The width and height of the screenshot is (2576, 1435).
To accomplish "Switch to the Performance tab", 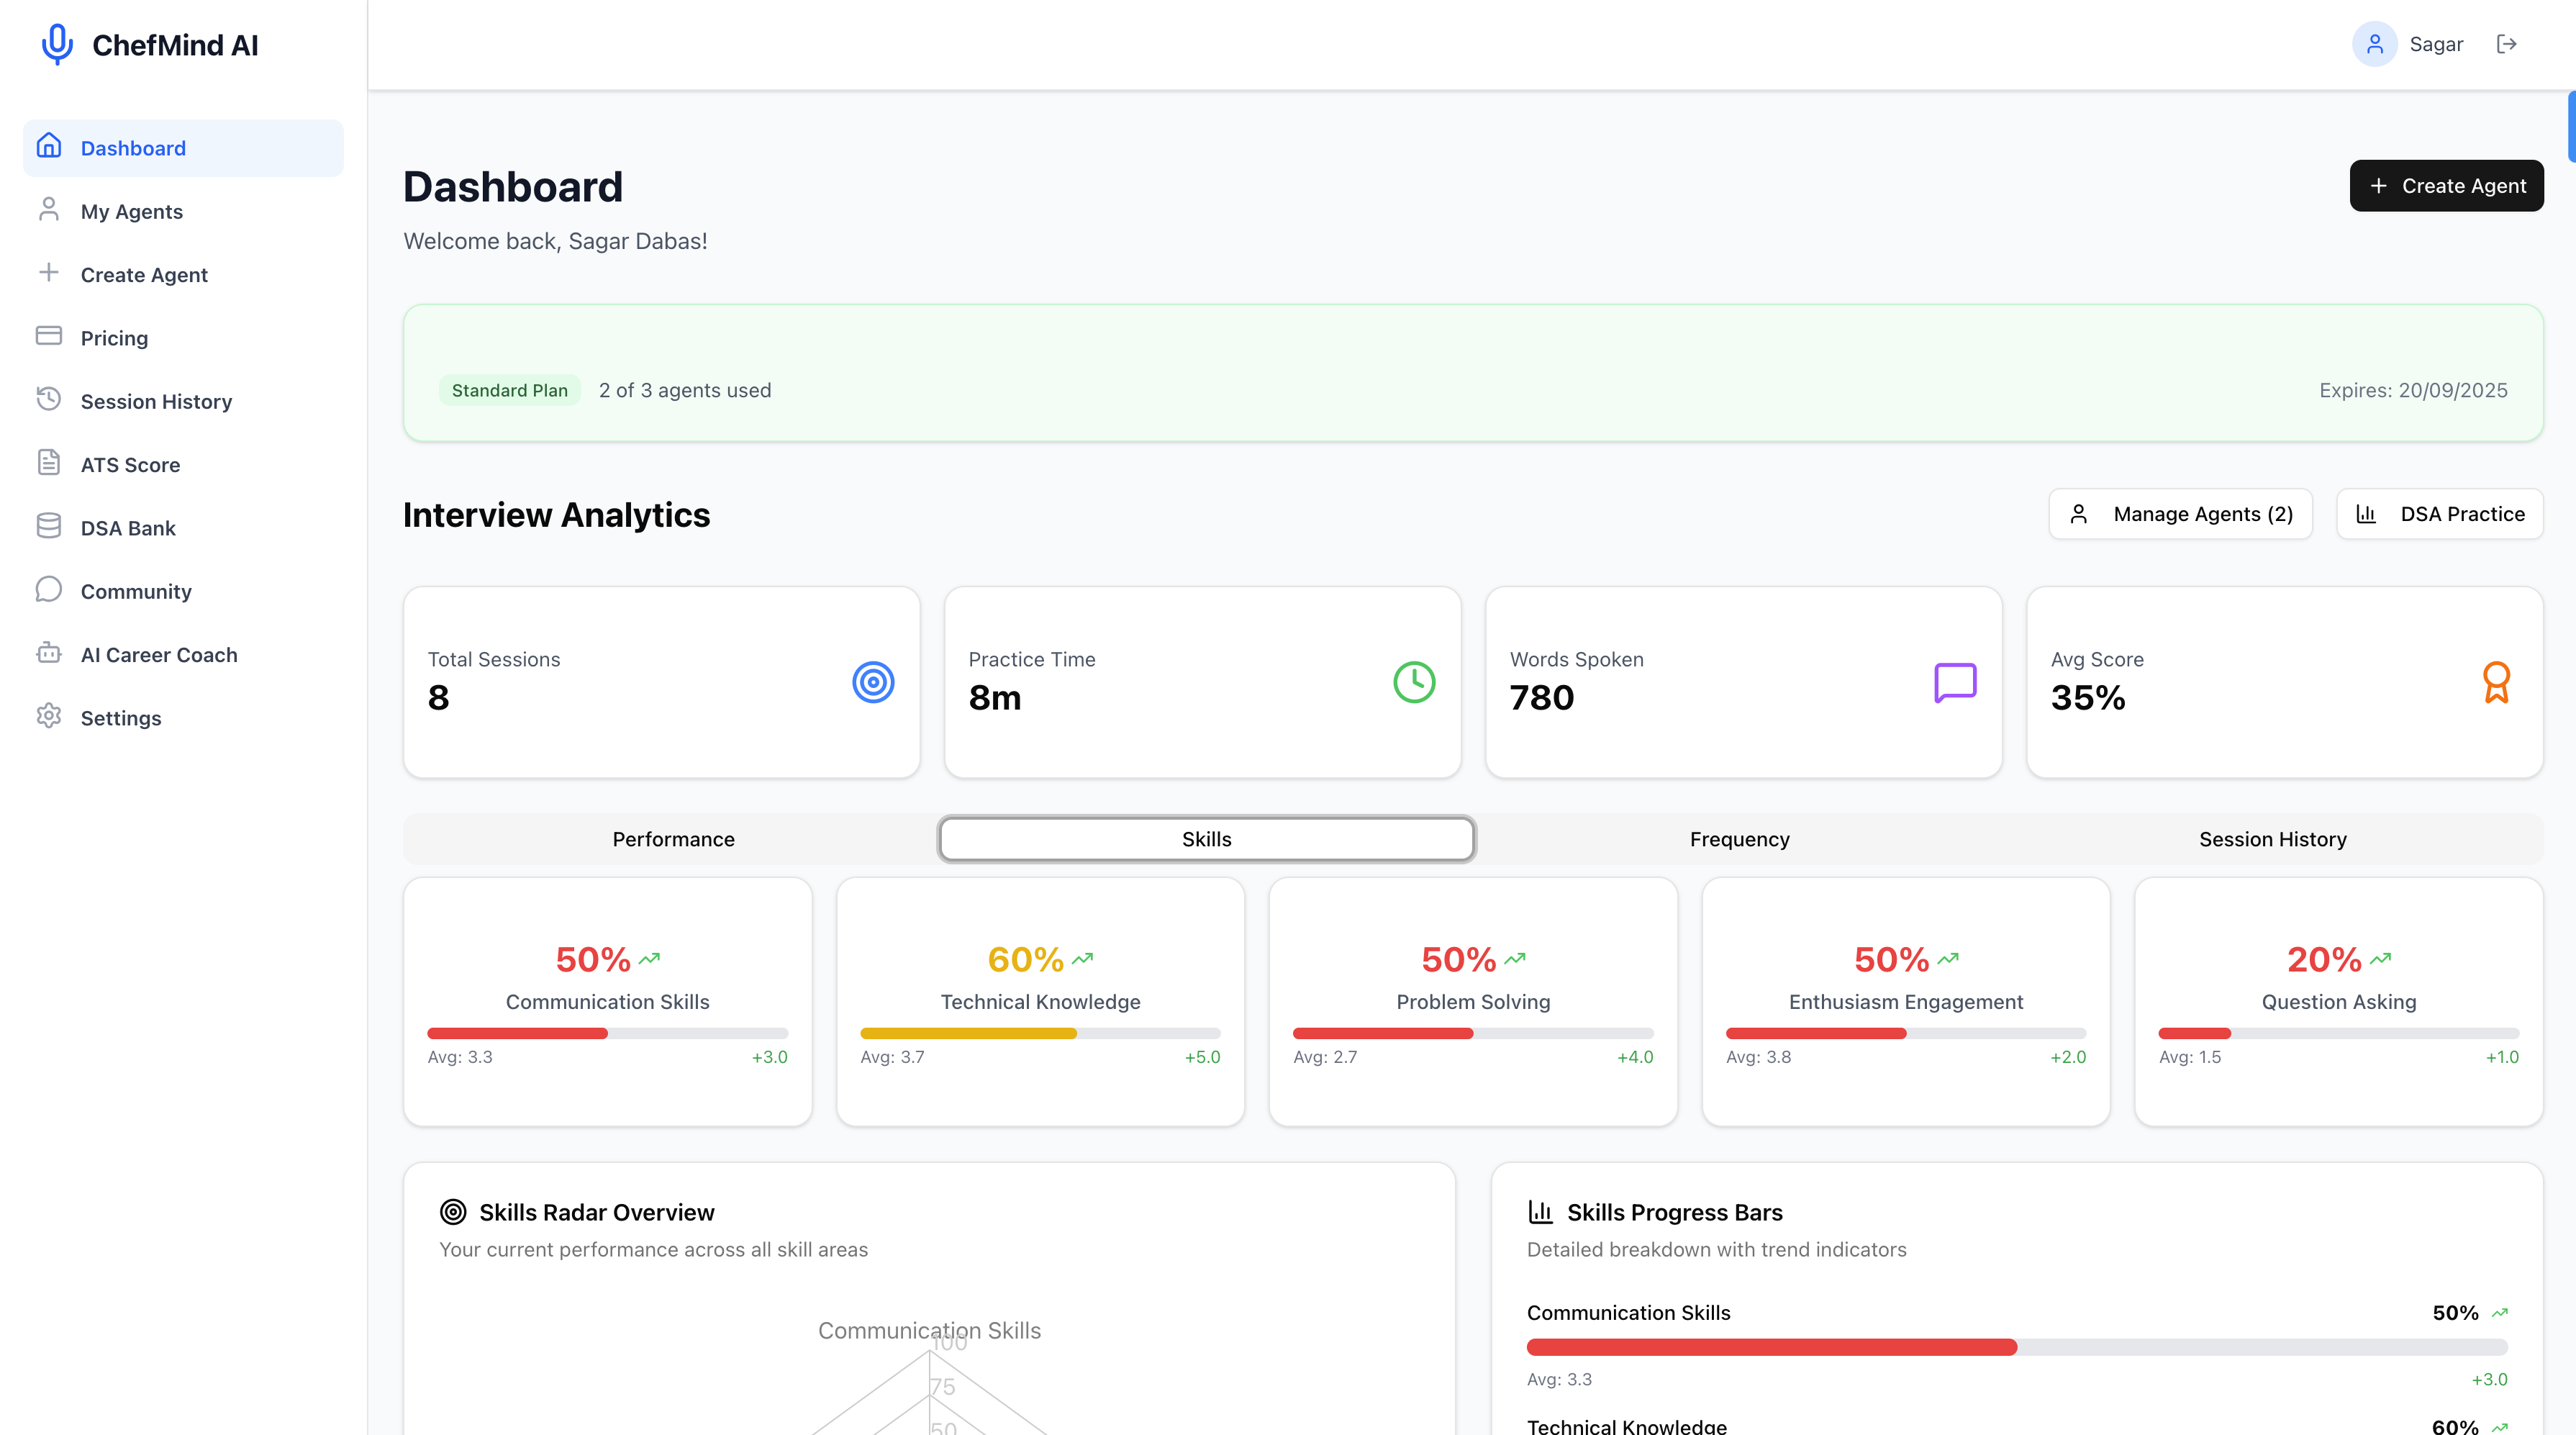I will [x=673, y=839].
